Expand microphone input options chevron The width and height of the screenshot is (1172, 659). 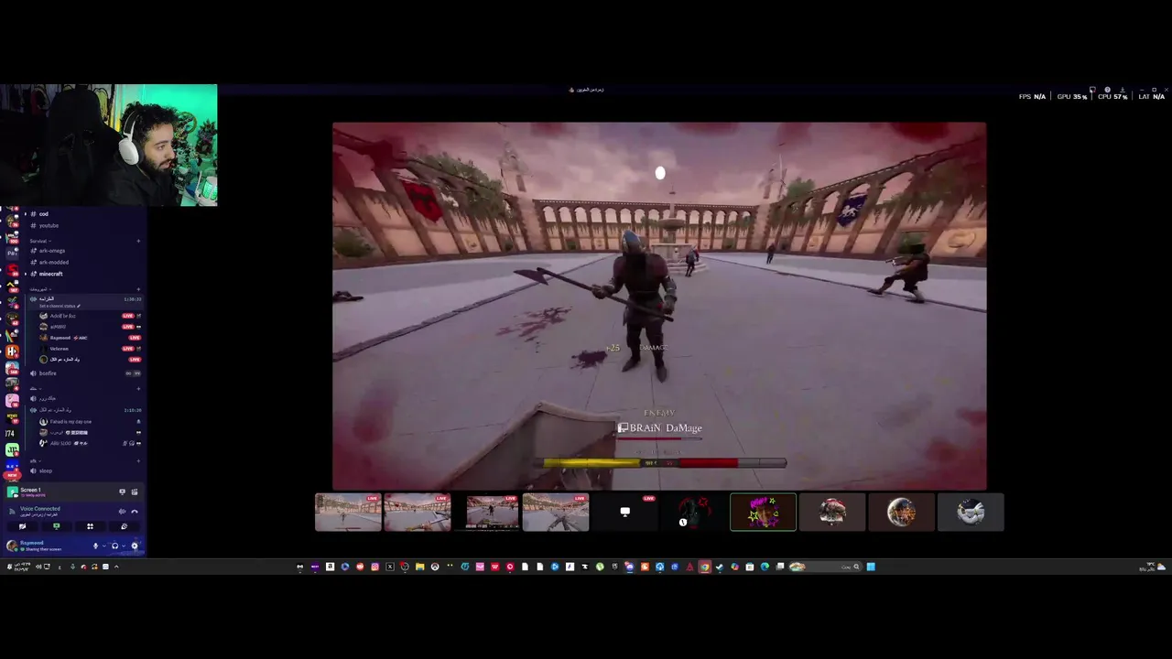click(x=103, y=546)
